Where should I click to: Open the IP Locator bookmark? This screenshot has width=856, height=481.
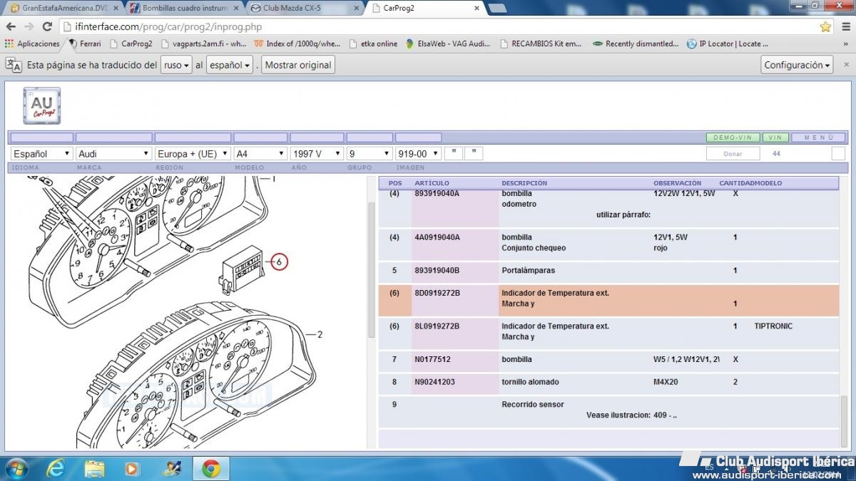[728, 43]
